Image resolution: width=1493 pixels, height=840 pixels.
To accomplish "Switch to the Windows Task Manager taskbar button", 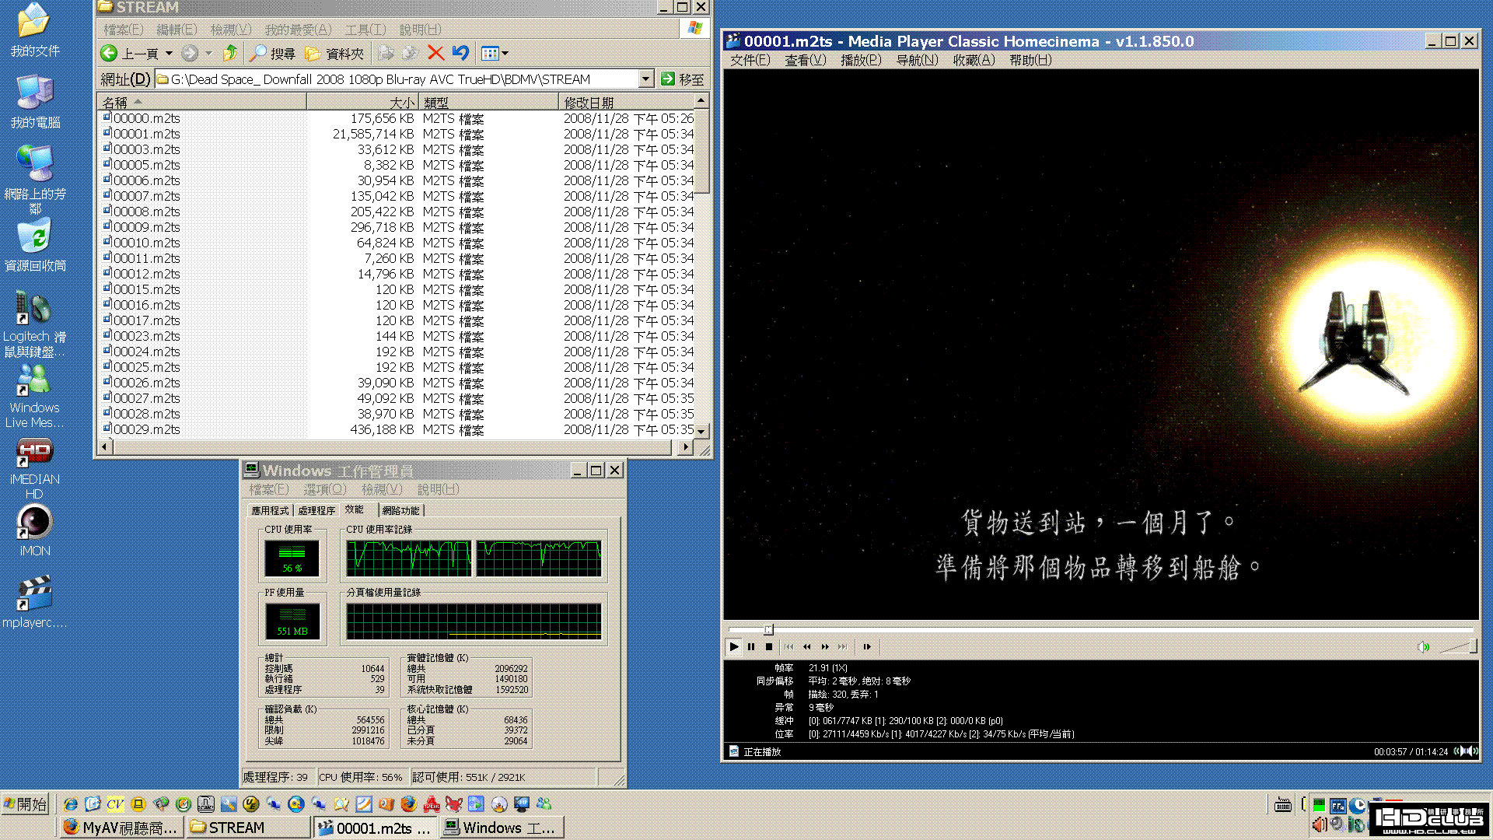I will click(x=502, y=828).
